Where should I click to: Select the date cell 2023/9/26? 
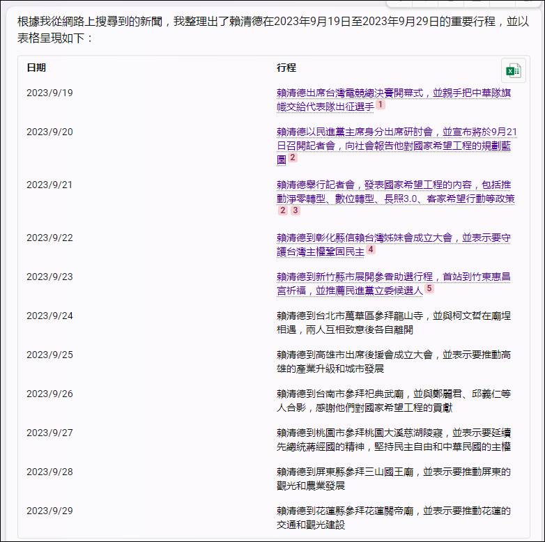pyautogui.click(x=49, y=394)
